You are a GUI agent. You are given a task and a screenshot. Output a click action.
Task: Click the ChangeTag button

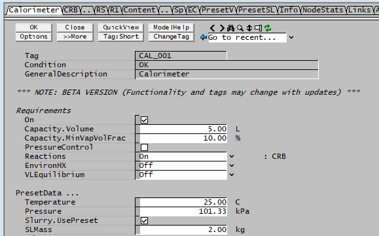pyautogui.click(x=171, y=37)
